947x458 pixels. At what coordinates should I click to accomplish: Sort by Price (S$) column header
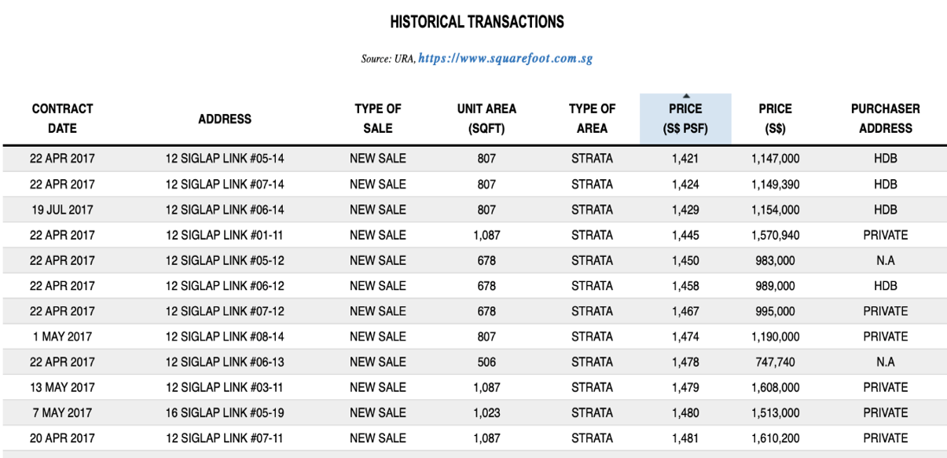point(775,119)
